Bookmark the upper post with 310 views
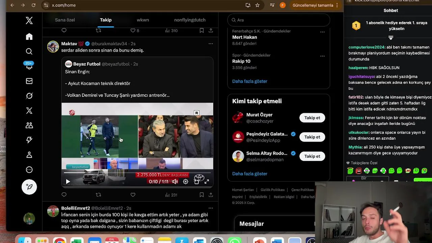Screen dimensions: 432x243 [x=201, y=30]
